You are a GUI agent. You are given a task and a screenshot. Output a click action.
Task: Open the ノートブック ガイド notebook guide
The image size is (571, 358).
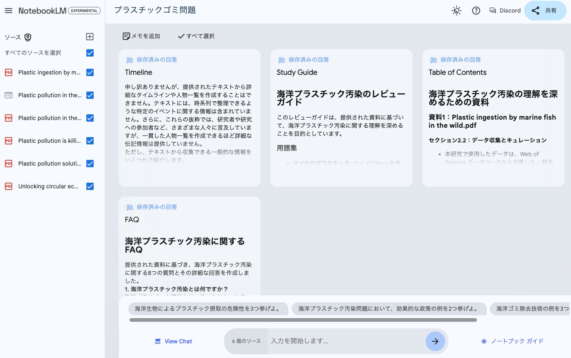(512, 341)
